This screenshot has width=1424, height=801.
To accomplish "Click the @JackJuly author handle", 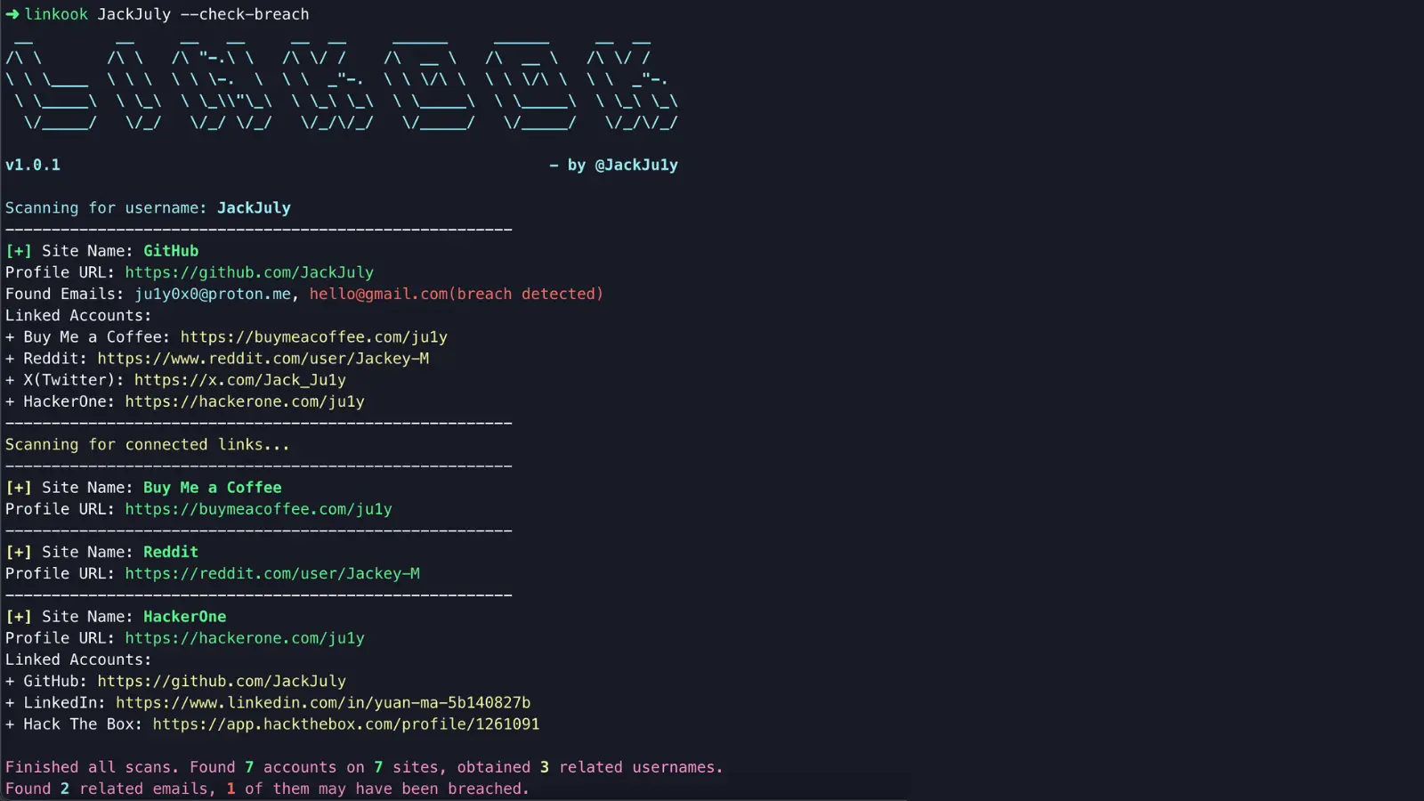I will 636,165.
